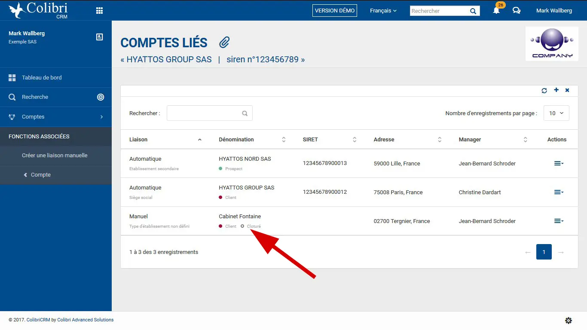Expand the Comptes sidebar menu

point(56,117)
